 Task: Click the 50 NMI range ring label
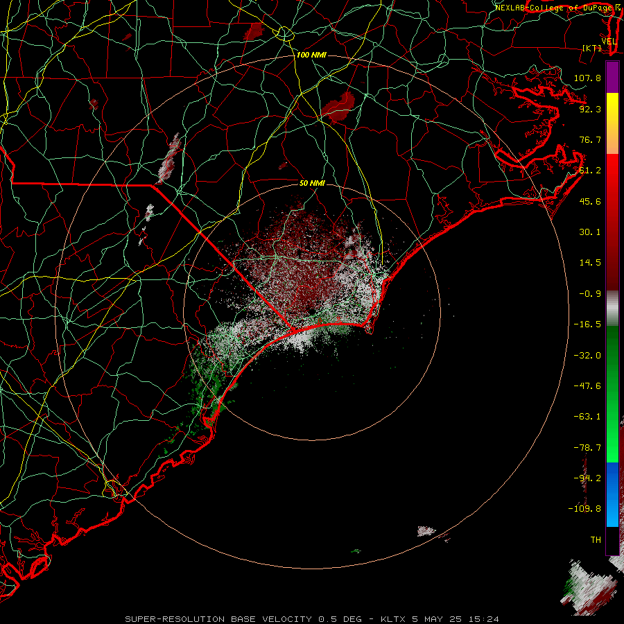pos(312,183)
